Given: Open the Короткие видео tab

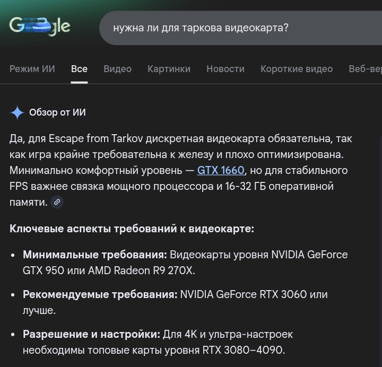Looking at the screenshot, I should (297, 69).
